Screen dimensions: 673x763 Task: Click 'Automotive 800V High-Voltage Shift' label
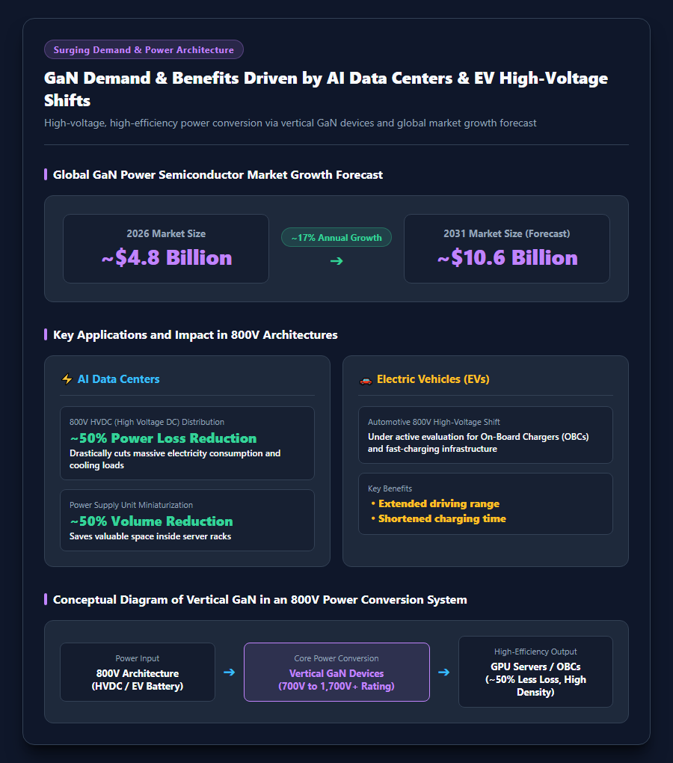[434, 422]
